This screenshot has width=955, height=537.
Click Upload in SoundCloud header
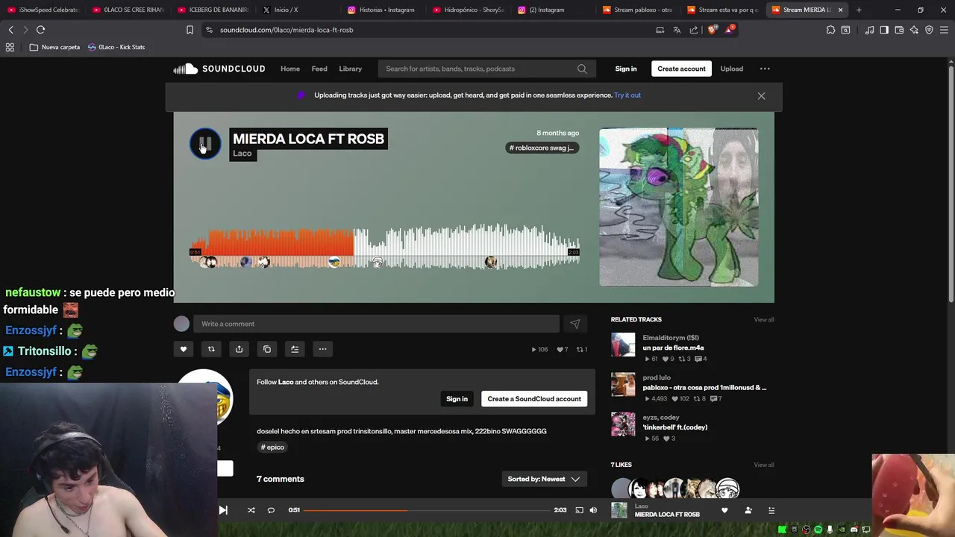click(731, 69)
